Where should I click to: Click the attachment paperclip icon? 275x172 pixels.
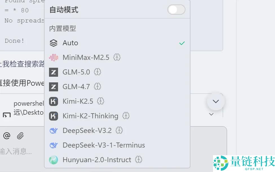(x=20, y=136)
